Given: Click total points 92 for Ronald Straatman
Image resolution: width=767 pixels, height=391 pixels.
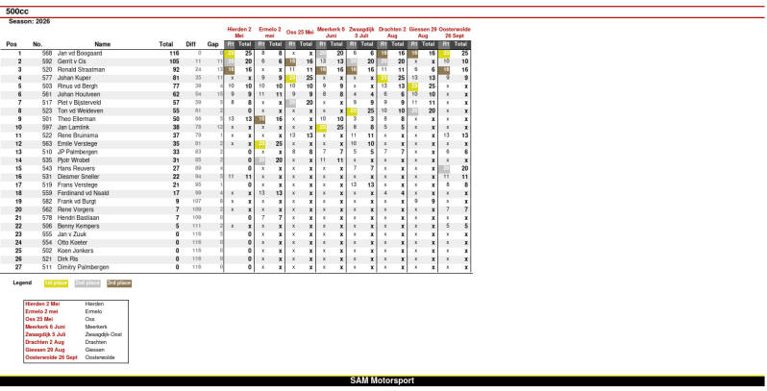Looking at the screenshot, I should pyautogui.click(x=176, y=69).
